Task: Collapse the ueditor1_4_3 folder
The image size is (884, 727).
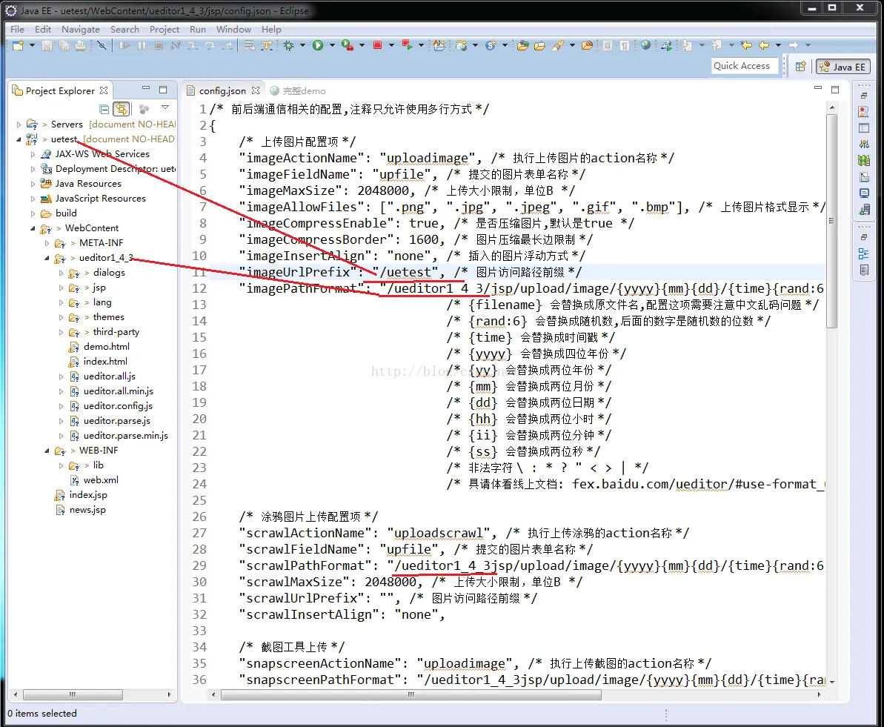Action: 47,259
